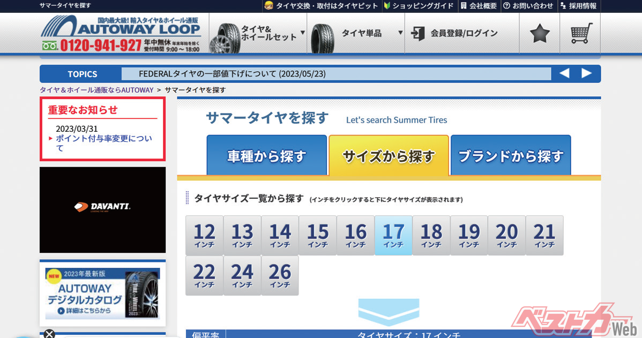Select the サイズから探す tab
642x338 pixels.
point(389,156)
